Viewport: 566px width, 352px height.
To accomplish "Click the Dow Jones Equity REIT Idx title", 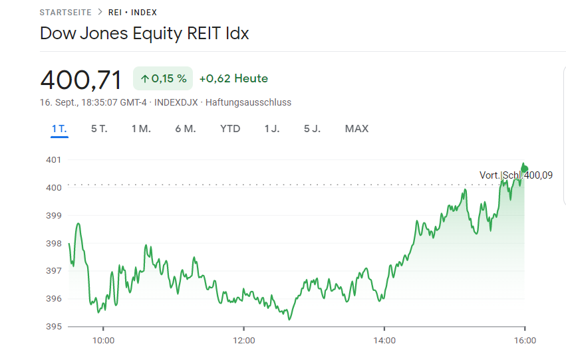I will click(144, 33).
